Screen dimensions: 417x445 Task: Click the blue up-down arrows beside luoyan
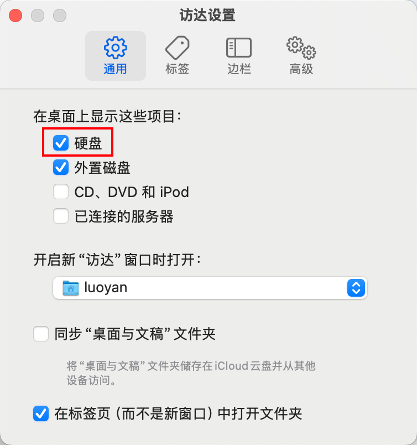[x=356, y=288]
